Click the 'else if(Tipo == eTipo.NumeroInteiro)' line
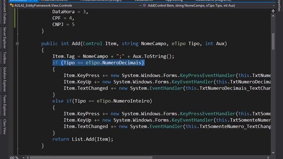The width and height of the screenshot is (283, 159). point(102,101)
